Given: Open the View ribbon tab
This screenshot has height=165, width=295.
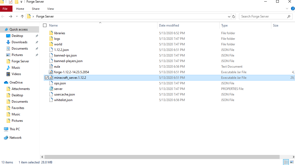Looking at the screenshot, I should pyautogui.click(x=50, y=9).
